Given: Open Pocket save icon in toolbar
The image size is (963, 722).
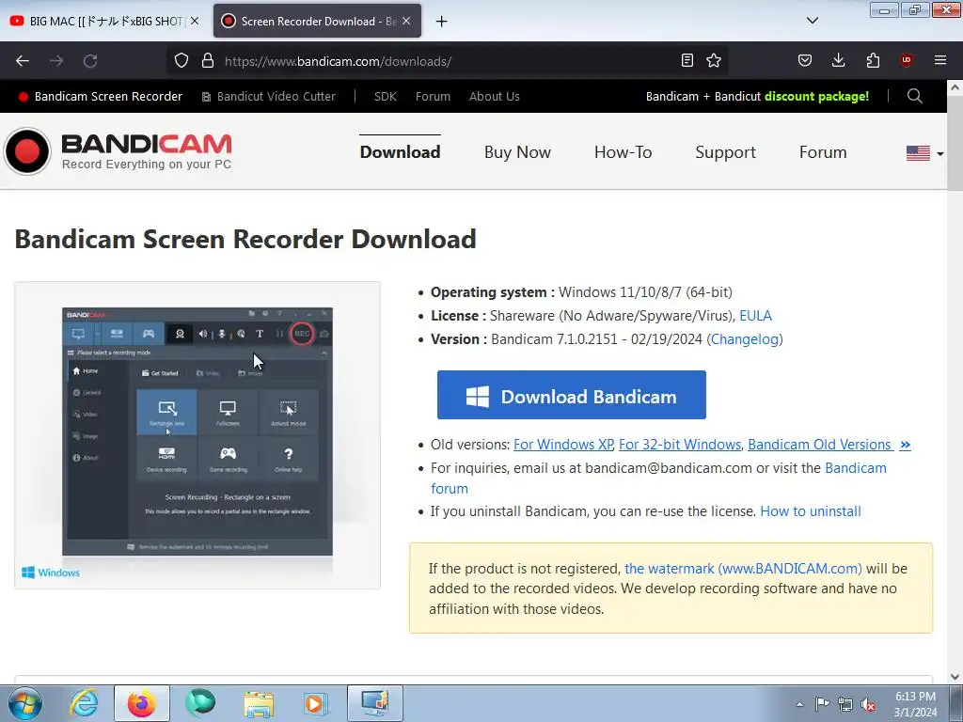Looking at the screenshot, I should pos(805,60).
